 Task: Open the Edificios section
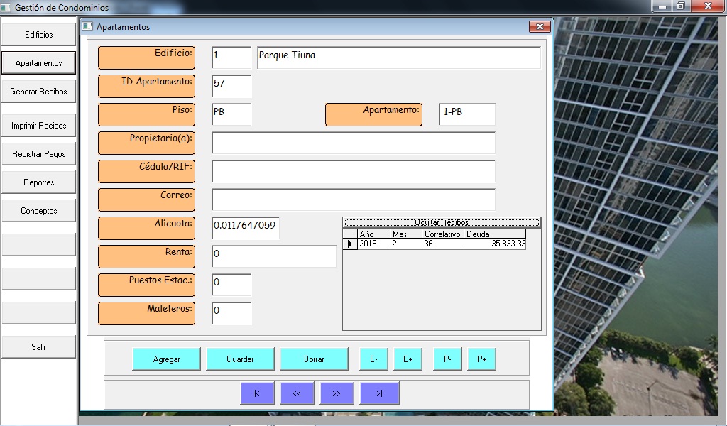click(38, 35)
